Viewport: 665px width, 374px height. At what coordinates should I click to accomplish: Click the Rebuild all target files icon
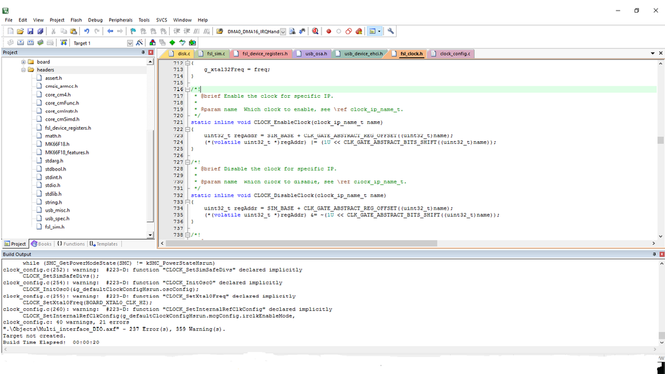click(x=31, y=43)
